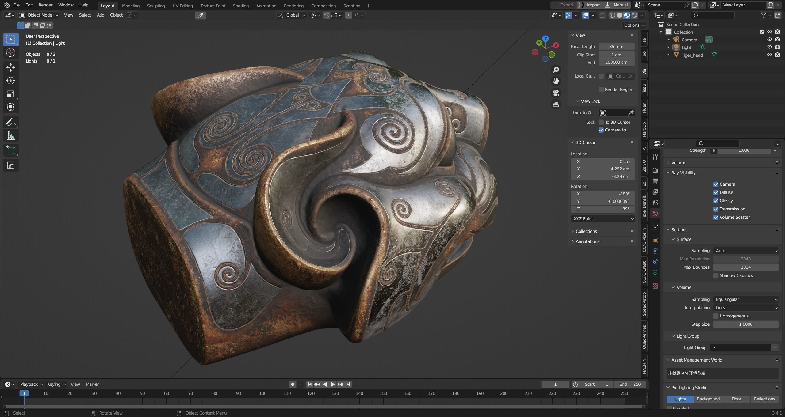785x417 pixels.
Task: Open the World properties tab icon
Action: (x=655, y=214)
